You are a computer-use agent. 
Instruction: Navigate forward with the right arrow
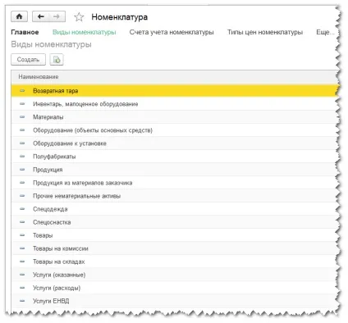coord(57,16)
